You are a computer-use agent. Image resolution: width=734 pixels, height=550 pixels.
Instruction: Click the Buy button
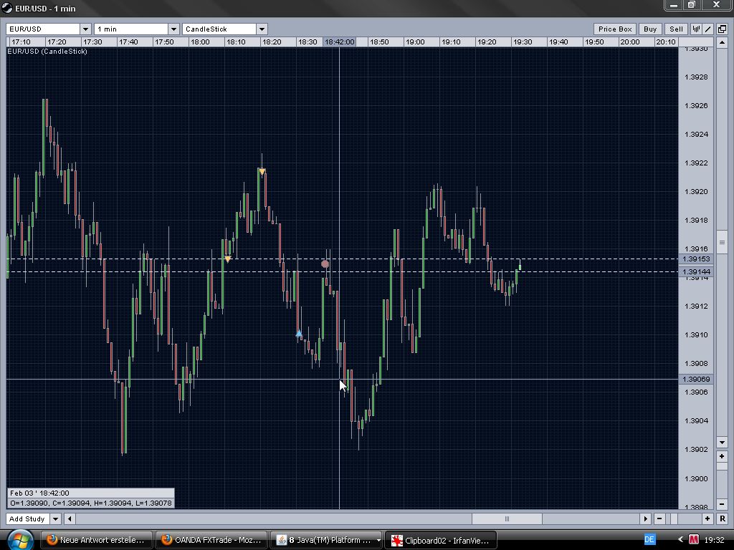coord(649,29)
